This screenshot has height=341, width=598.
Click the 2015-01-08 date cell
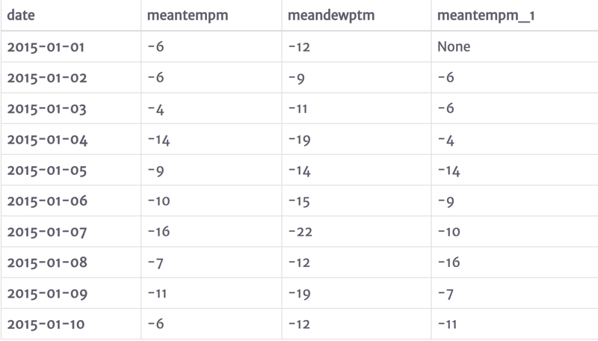[46, 262]
